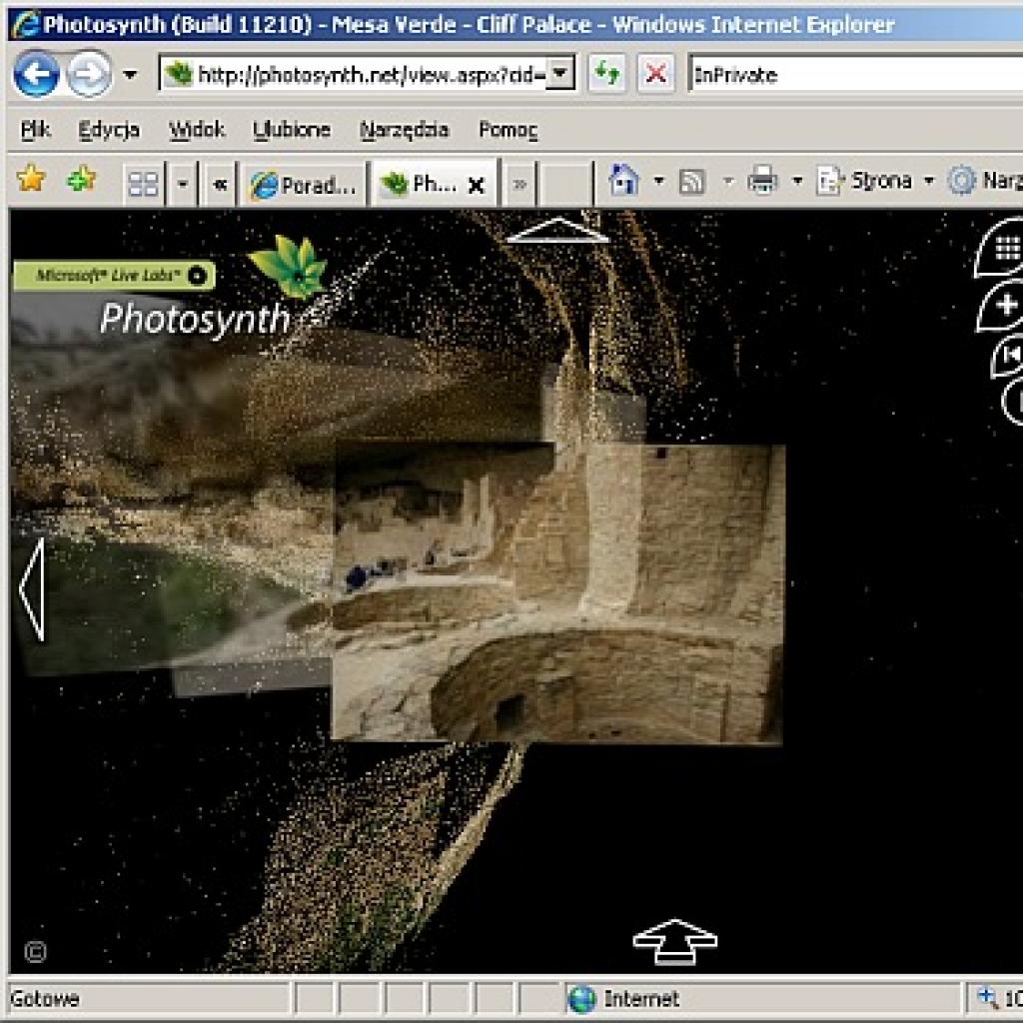Open the Widok menu
Viewport: 1023px width, 1023px height.
pyautogui.click(x=197, y=130)
